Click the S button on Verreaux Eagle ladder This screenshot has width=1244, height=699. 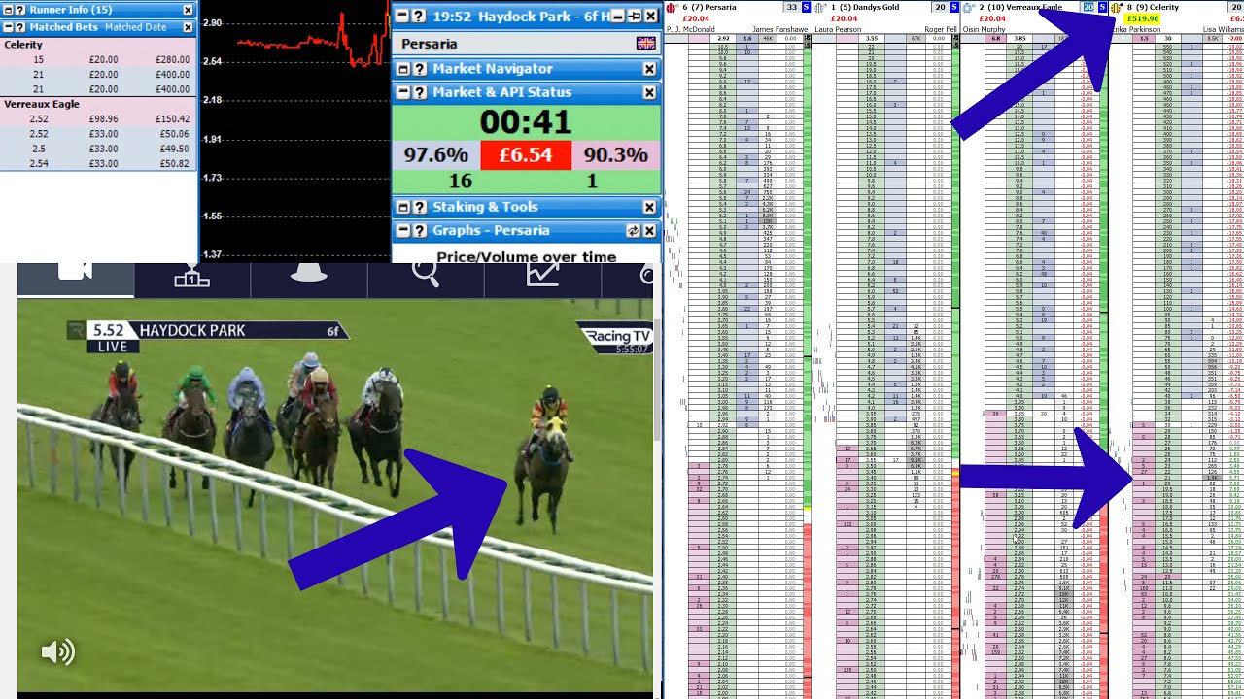1102,7
